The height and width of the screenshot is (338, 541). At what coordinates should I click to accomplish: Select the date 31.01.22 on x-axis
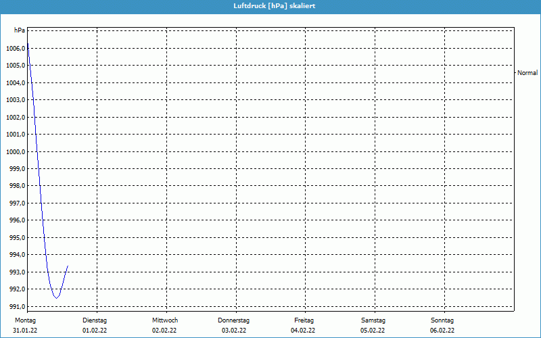[x=25, y=331]
